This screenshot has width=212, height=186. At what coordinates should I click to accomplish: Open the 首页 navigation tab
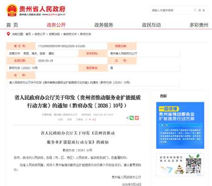point(12,25)
